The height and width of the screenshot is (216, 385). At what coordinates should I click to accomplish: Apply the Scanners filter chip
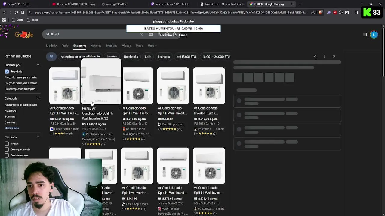coord(164,57)
